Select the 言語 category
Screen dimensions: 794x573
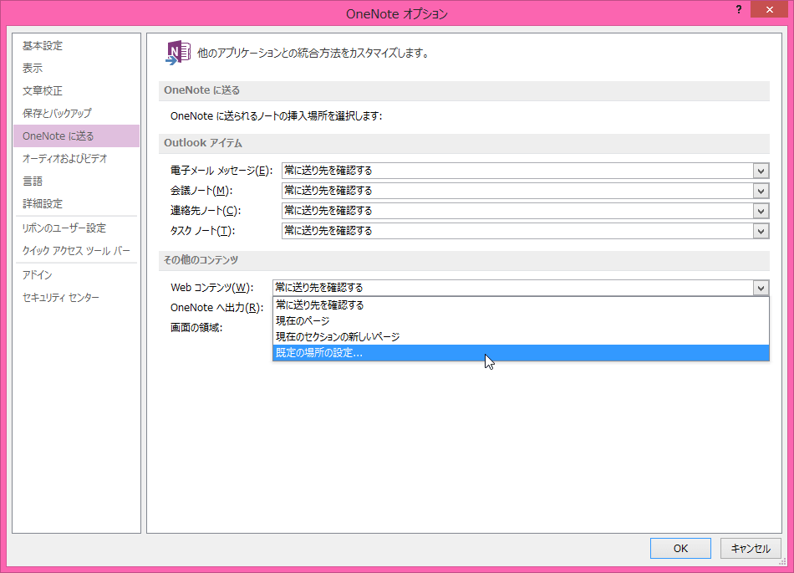[76, 181]
